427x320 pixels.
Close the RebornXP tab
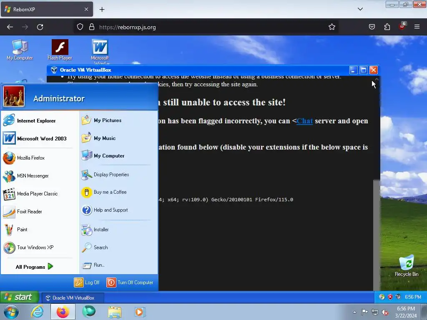pos(86,9)
